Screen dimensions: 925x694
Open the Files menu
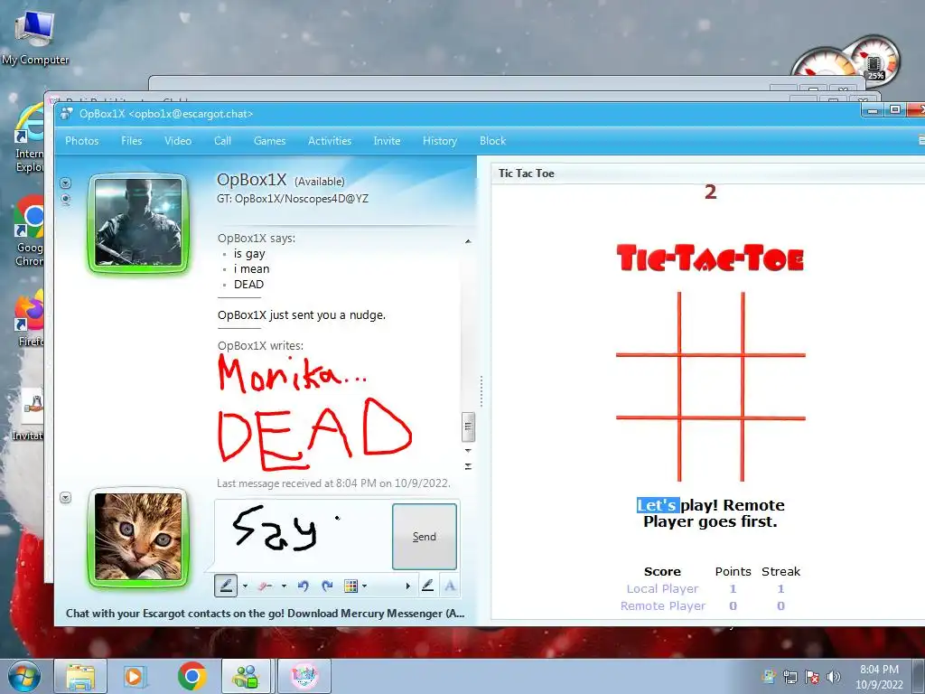point(132,140)
